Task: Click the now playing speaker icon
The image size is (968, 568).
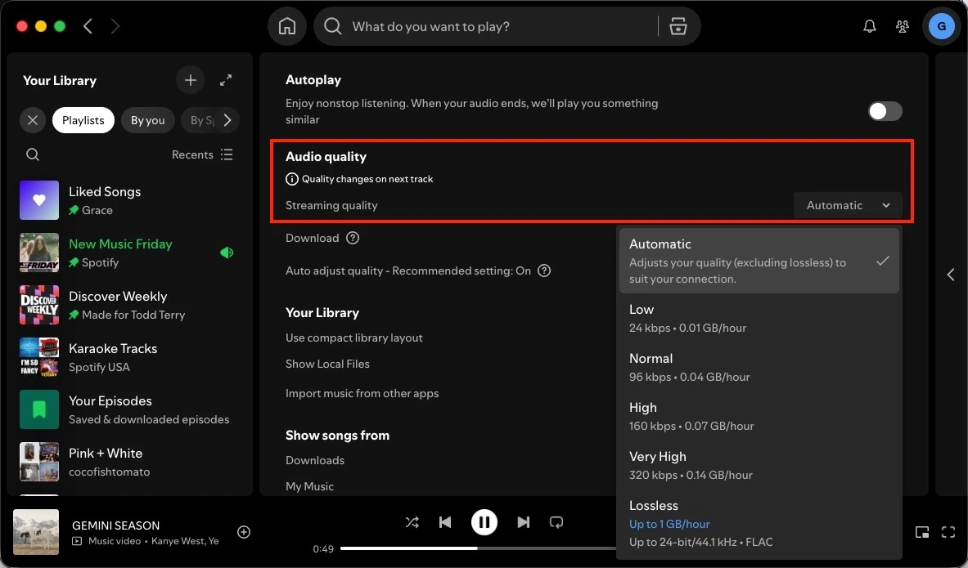Action: pos(227,253)
